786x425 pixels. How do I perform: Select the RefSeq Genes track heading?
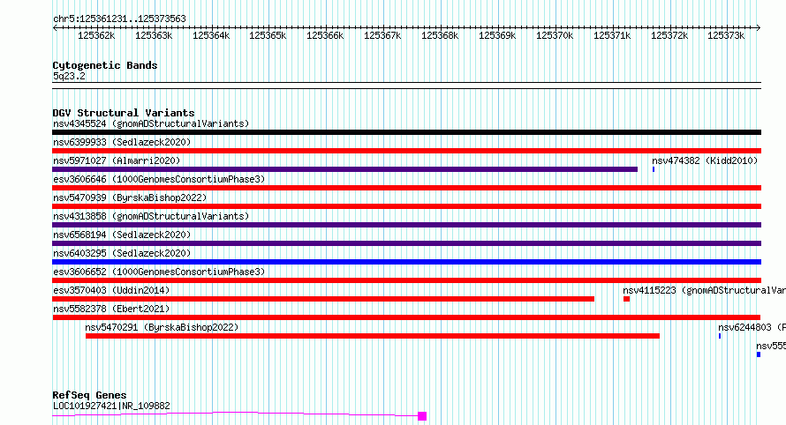click(x=89, y=396)
